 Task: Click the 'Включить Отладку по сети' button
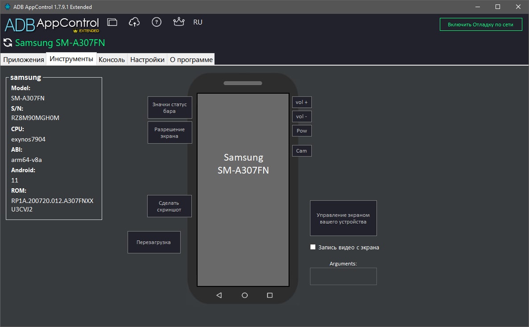tap(481, 24)
